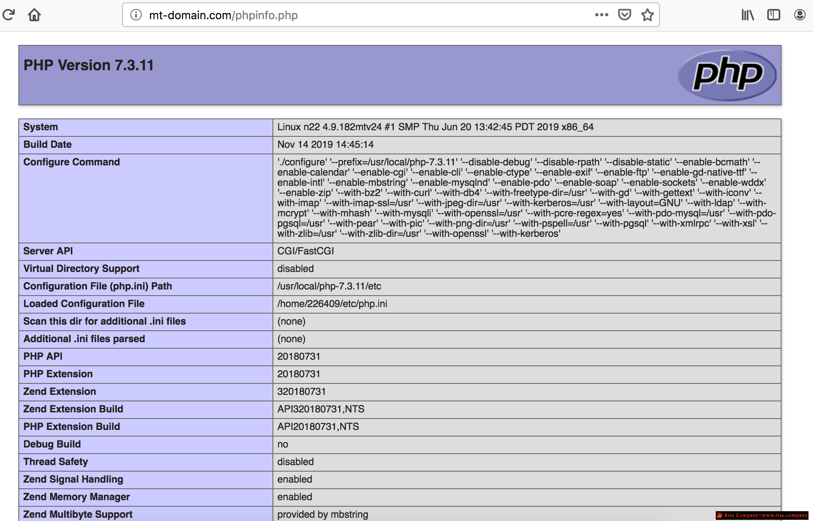
Task: Toggle the sidebar view icon
Action: point(774,15)
